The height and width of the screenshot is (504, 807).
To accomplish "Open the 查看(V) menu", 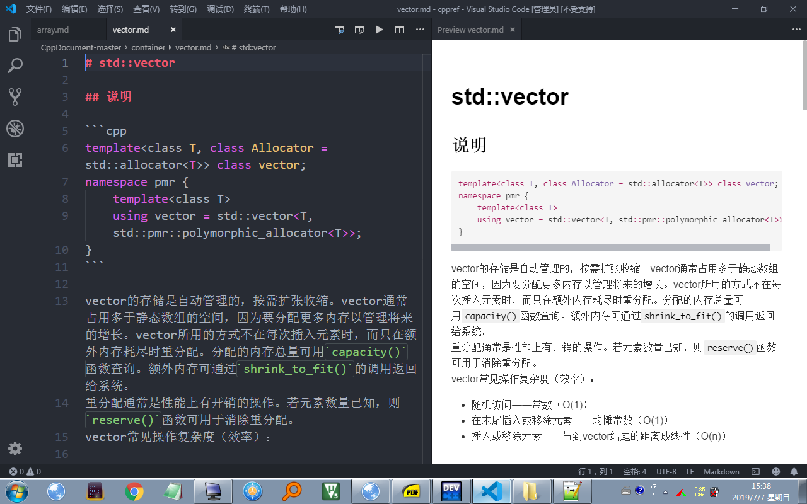I will pyautogui.click(x=146, y=9).
